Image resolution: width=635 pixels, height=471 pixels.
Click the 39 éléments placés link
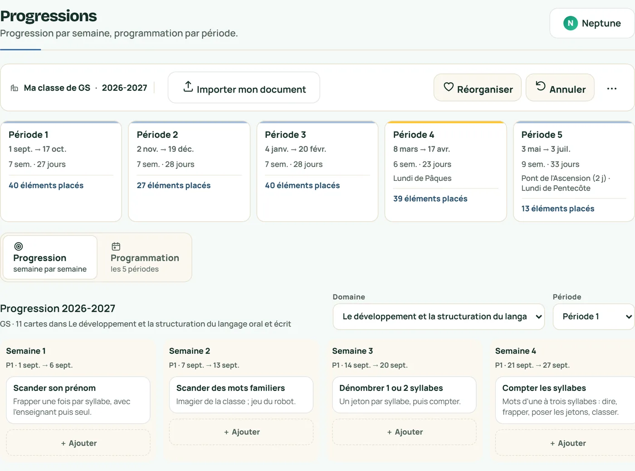pyautogui.click(x=430, y=199)
